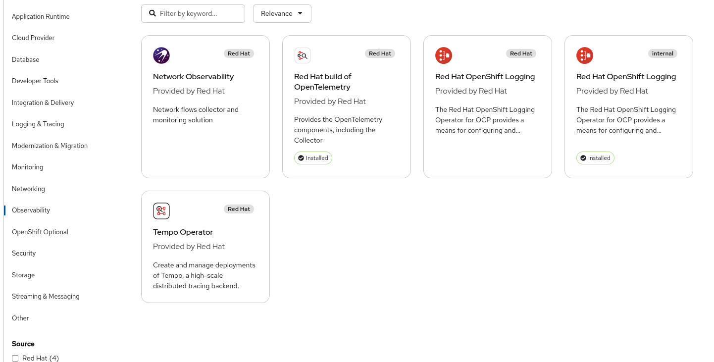Open the Relevance sort dropdown
This screenshot has width=714, height=362.
tap(282, 13)
